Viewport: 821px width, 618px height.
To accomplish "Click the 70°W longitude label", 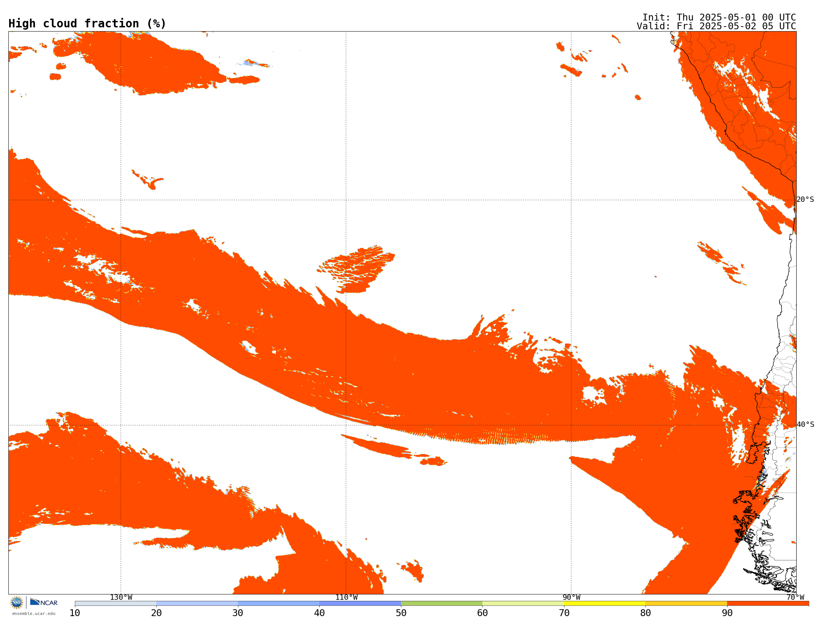I will coord(795,597).
